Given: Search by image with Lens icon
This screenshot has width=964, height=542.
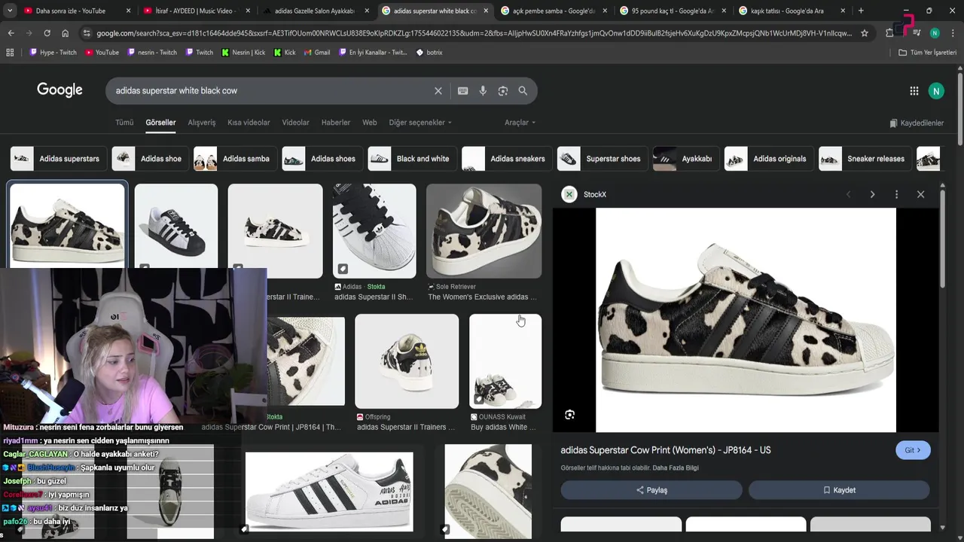Looking at the screenshot, I should pyautogui.click(x=502, y=90).
